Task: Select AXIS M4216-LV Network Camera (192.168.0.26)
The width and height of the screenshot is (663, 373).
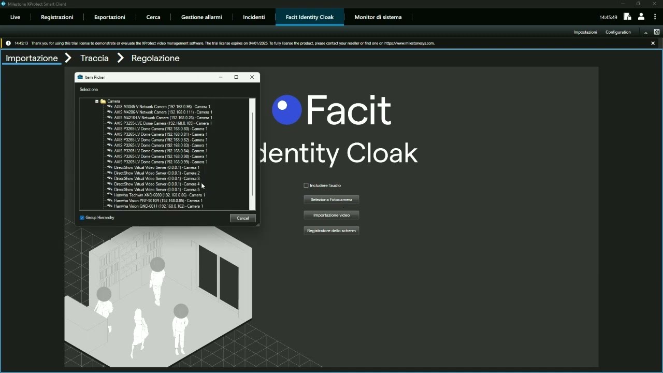Action: tap(163, 118)
